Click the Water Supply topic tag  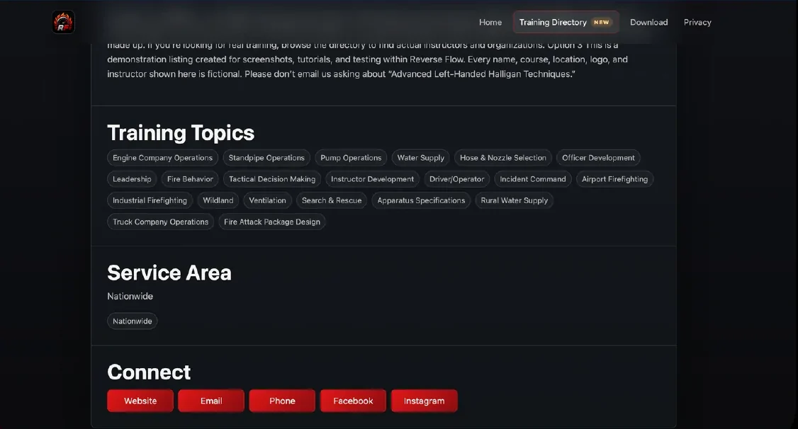(420, 158)
